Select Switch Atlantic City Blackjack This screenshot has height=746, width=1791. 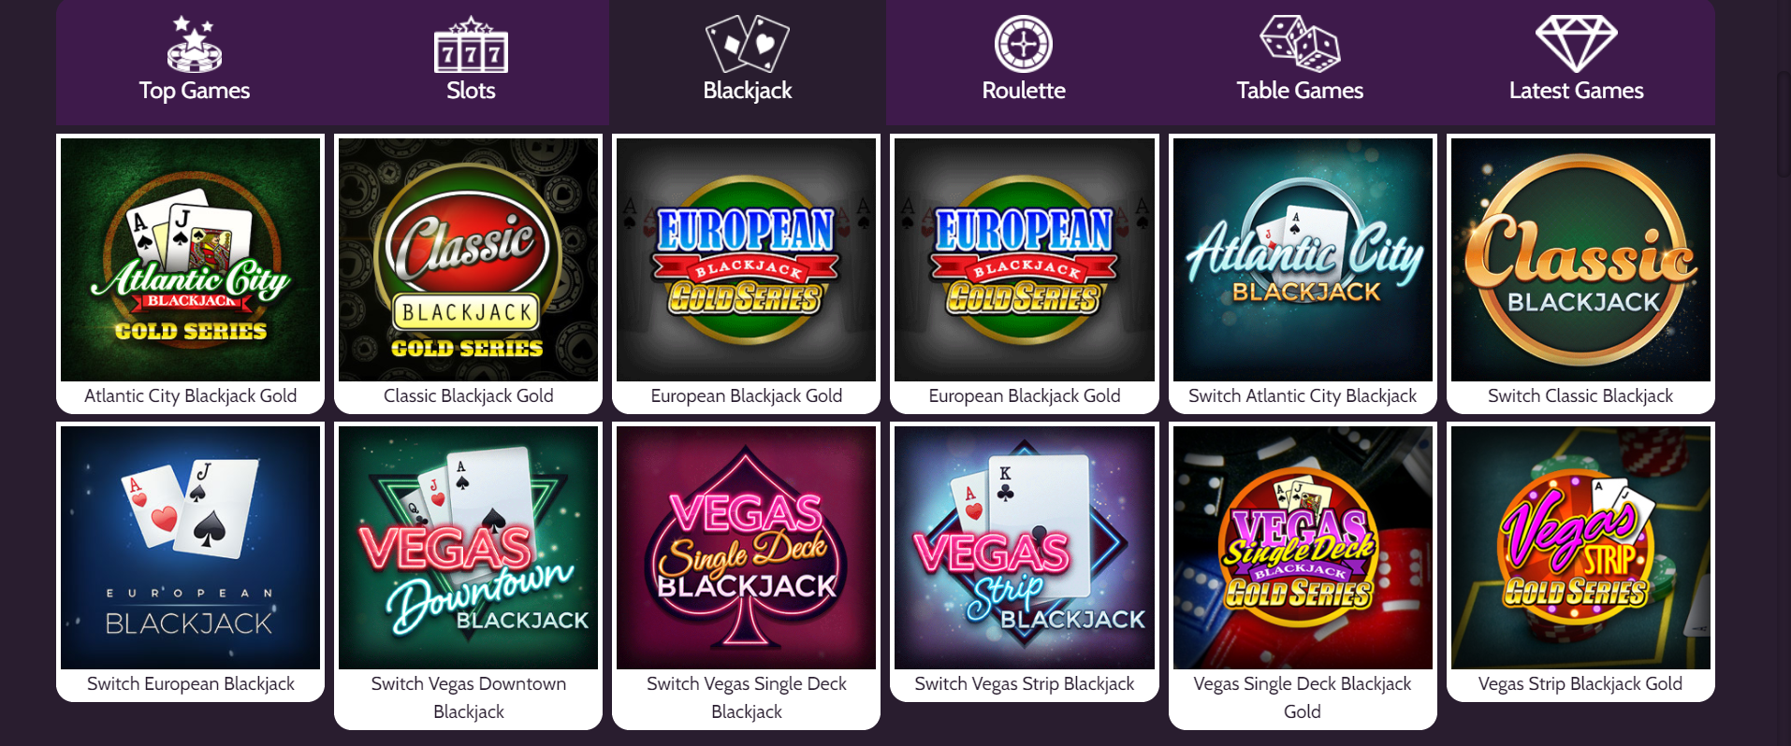coord(1302,262)
